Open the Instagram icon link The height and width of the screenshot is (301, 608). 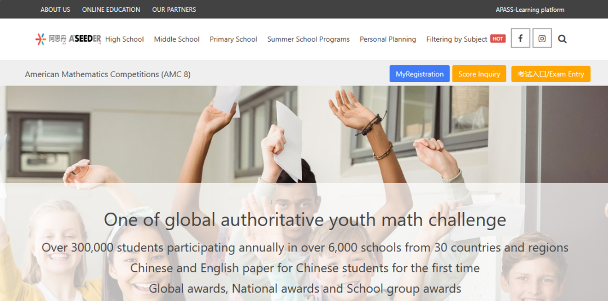pos(542,38)
